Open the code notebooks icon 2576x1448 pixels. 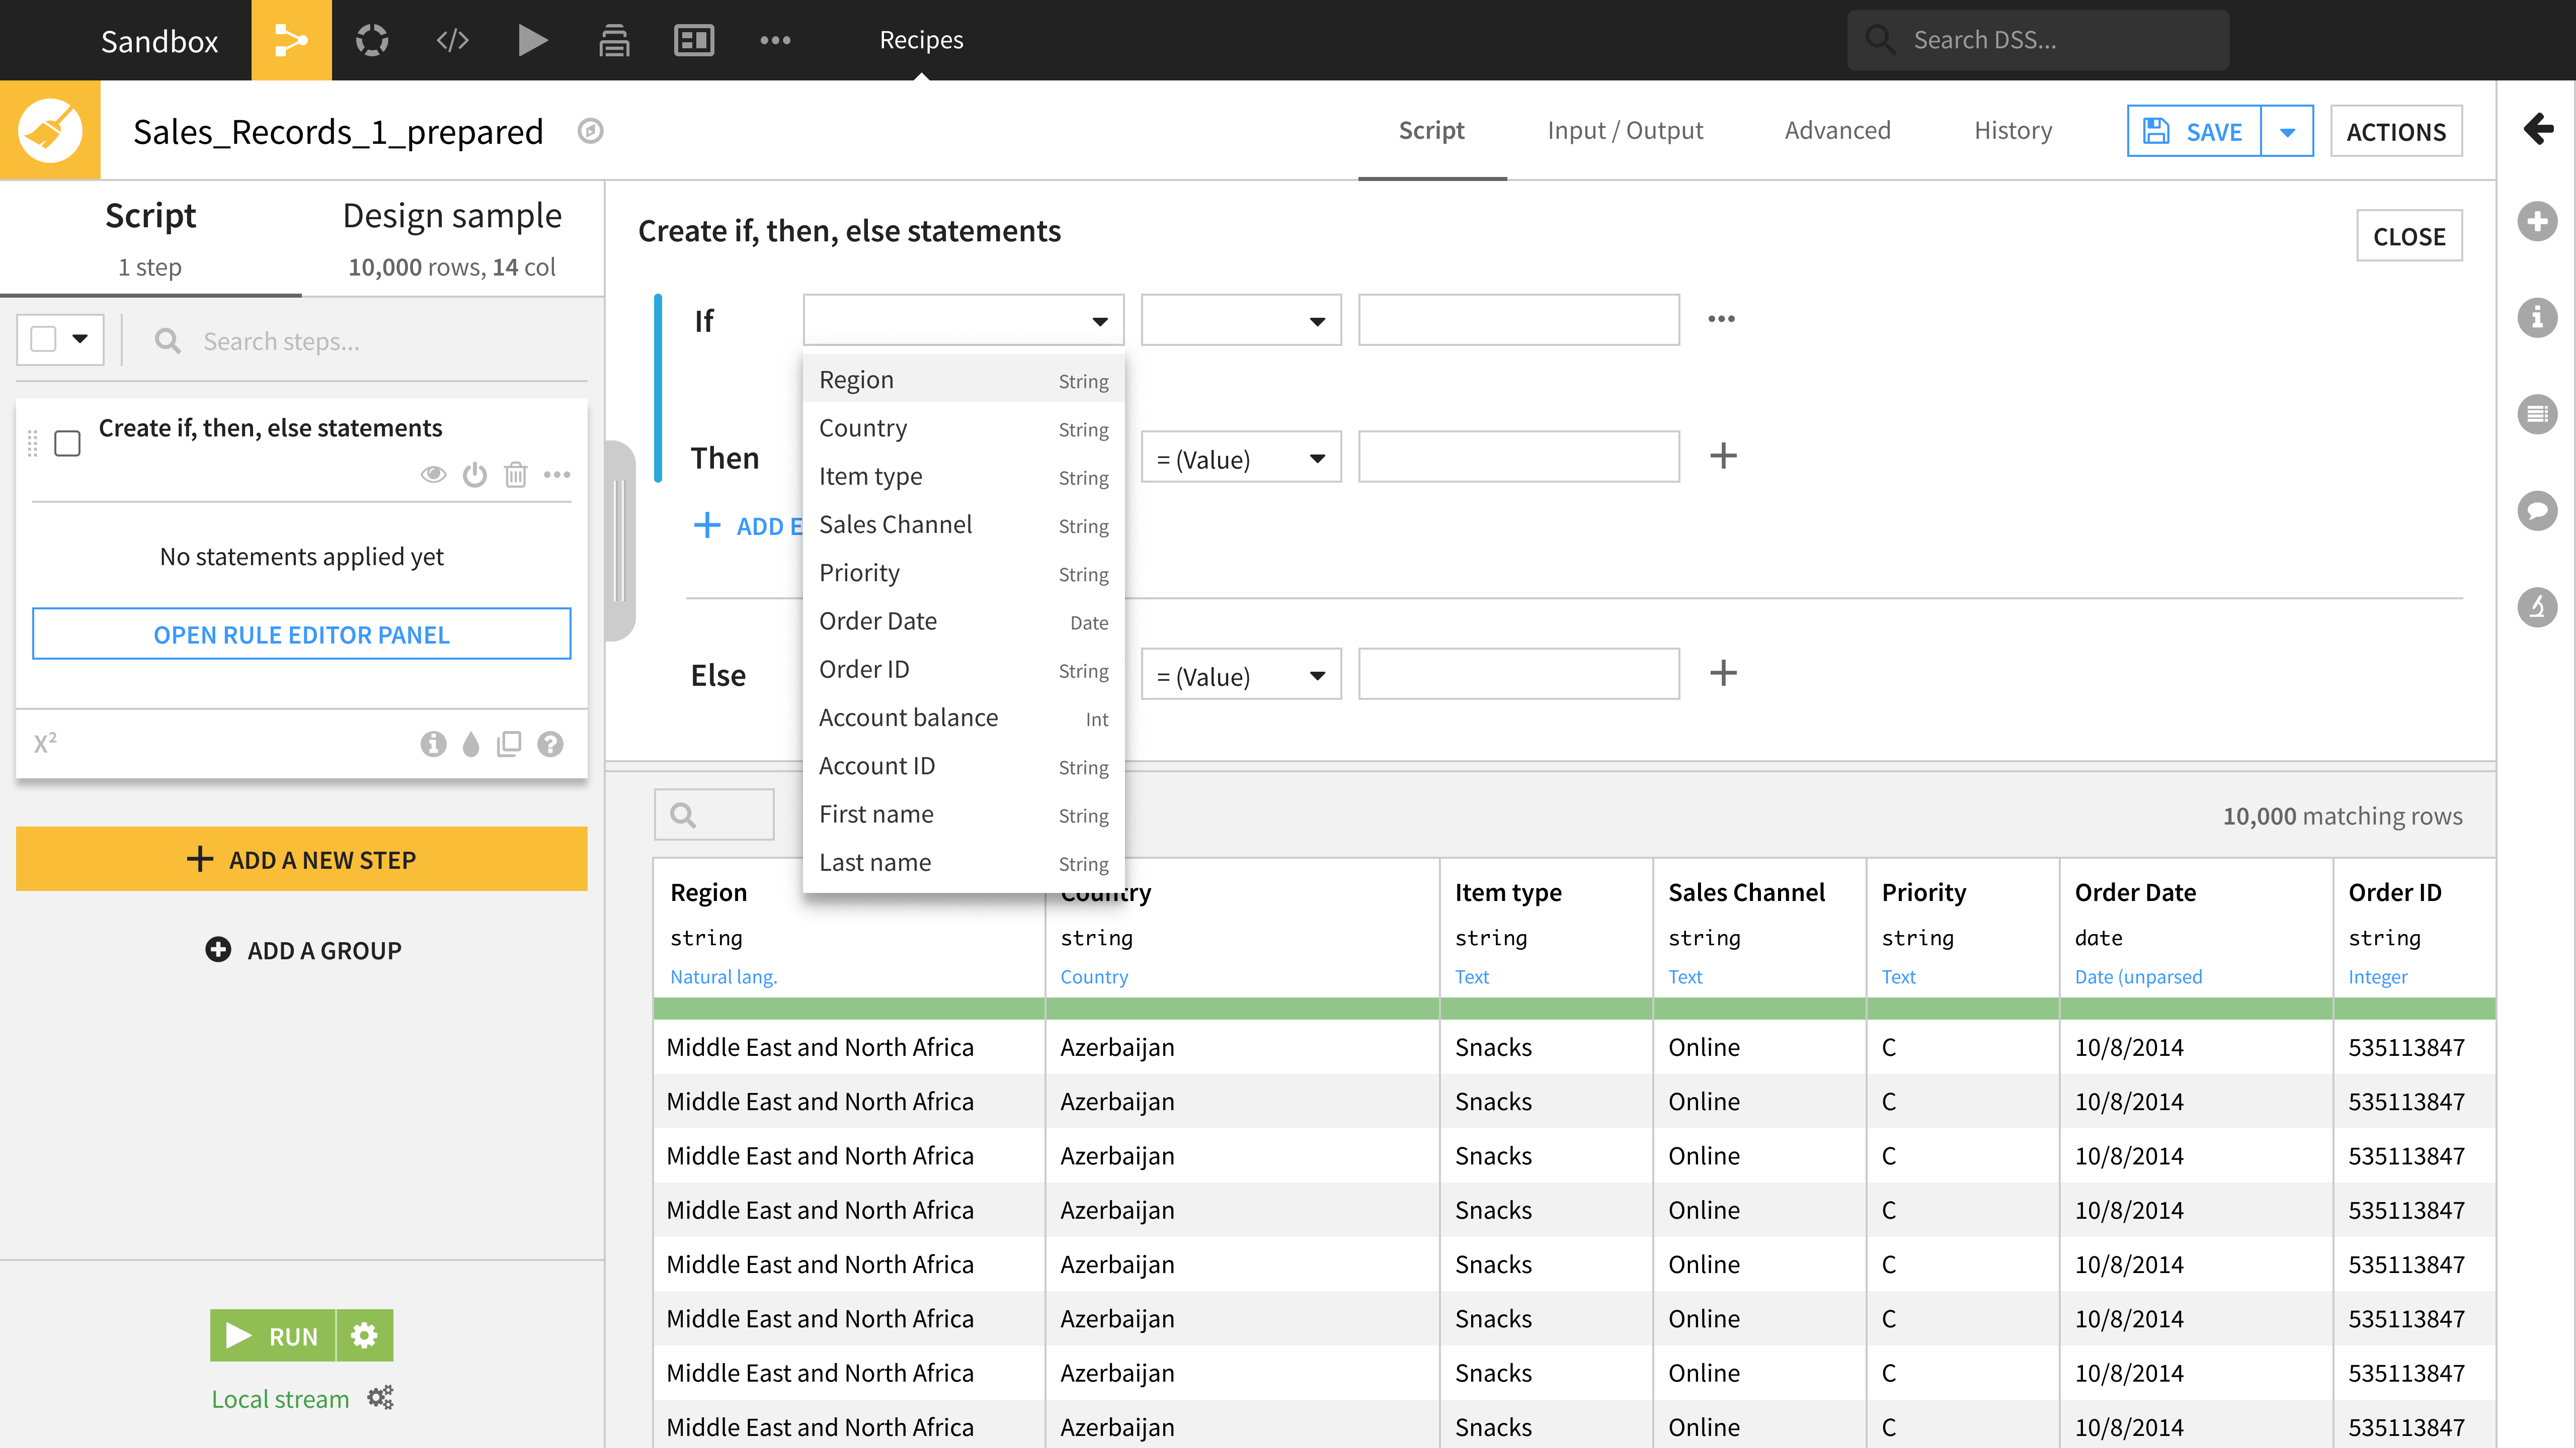click(x=452, y=40)
